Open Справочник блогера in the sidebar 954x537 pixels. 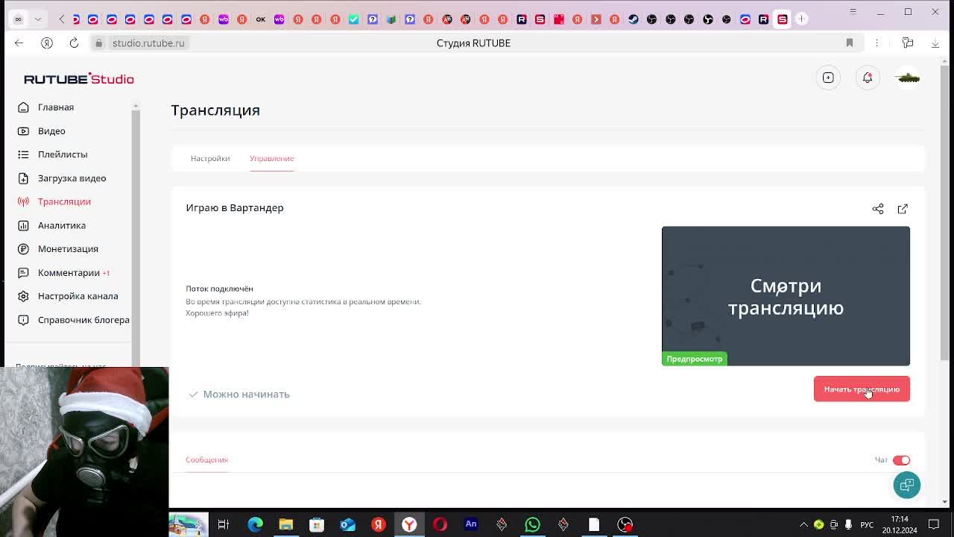coord(83,320)
